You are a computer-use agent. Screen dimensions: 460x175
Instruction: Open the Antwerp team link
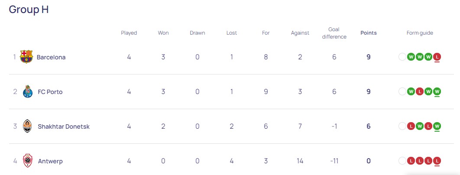click(x=50, y=161)
